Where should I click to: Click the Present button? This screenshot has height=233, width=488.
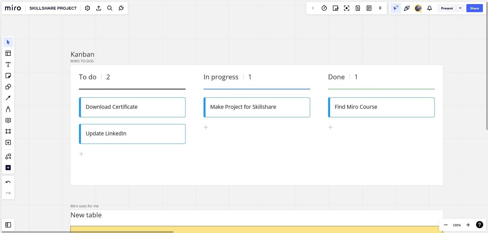click(447, 8)
